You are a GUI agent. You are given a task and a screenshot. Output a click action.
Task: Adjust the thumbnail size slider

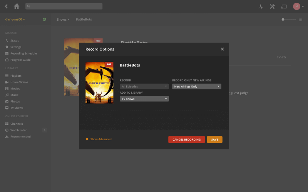(283, 19)
